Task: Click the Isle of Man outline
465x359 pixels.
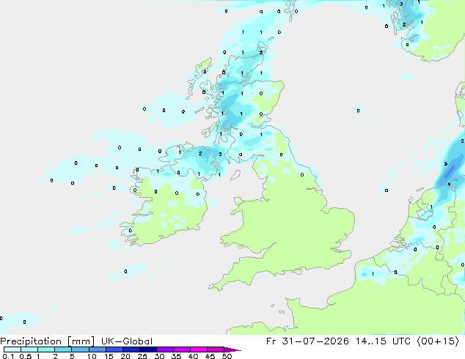Action: pyautogui.click(x=235, y=175)
